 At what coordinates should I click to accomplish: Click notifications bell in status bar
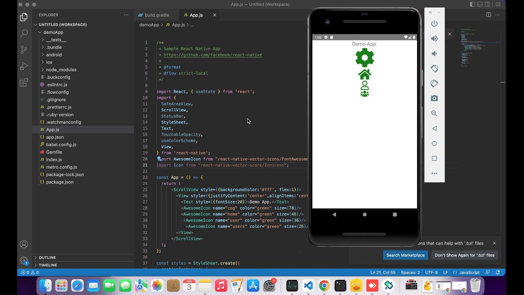(498, 272)
